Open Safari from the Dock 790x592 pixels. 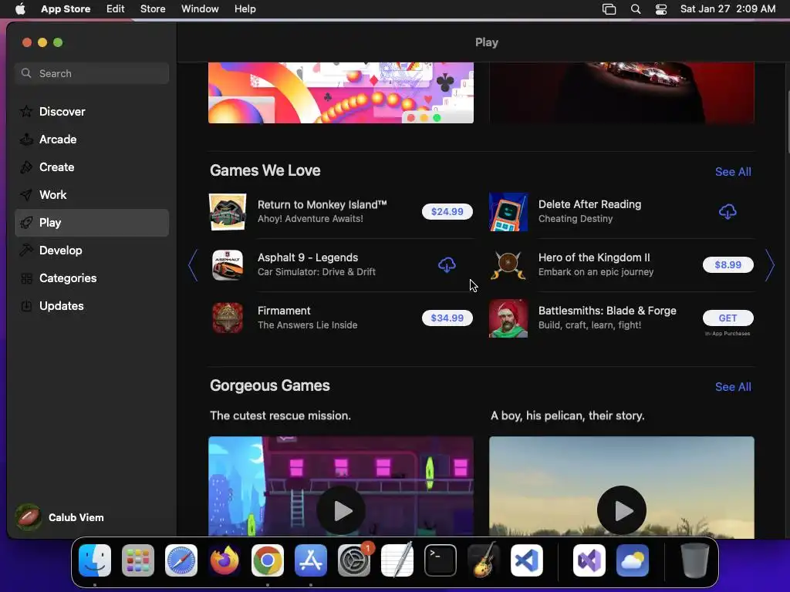[x=181, y=560]
